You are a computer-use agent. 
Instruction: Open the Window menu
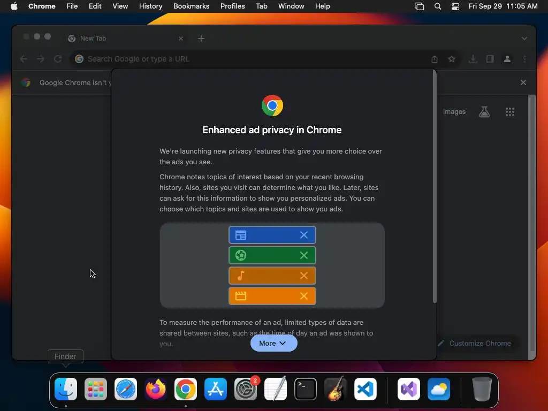click(x=291, y=6)
